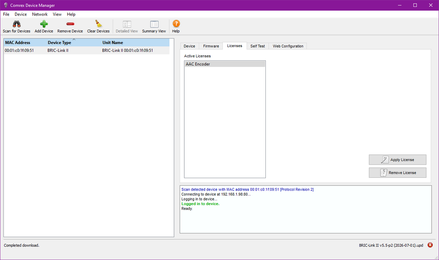Click the green Add Device plus icon
The height and width of the screenshot is (260, 439).
[44, 24]
